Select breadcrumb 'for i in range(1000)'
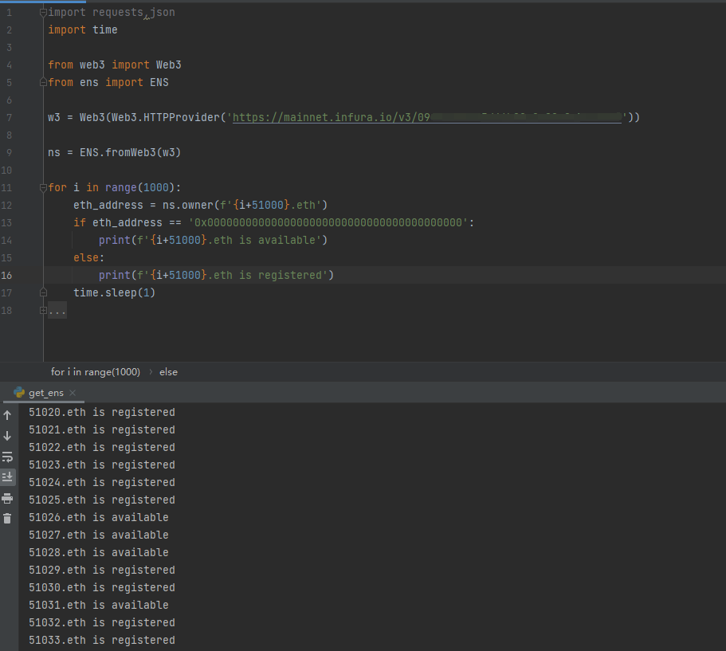 pos(96,372)
